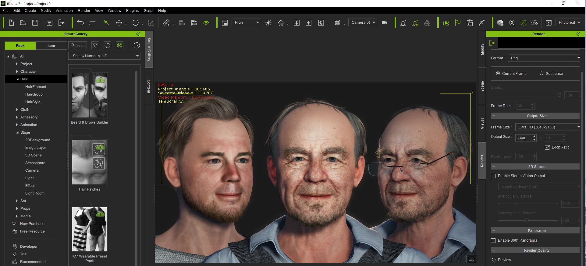
Task: Select the Sequence radio button
Action: 542,73
